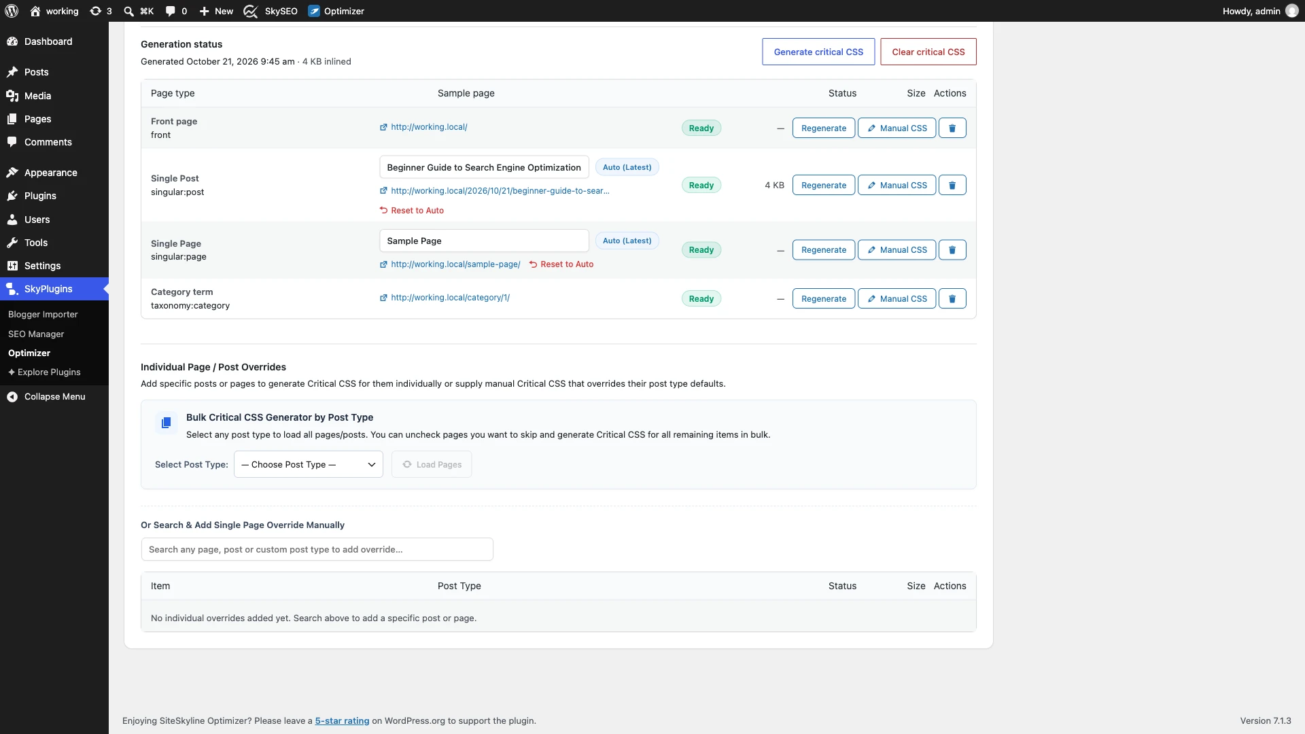Open external link icon for front page URL

pos(383,127)
